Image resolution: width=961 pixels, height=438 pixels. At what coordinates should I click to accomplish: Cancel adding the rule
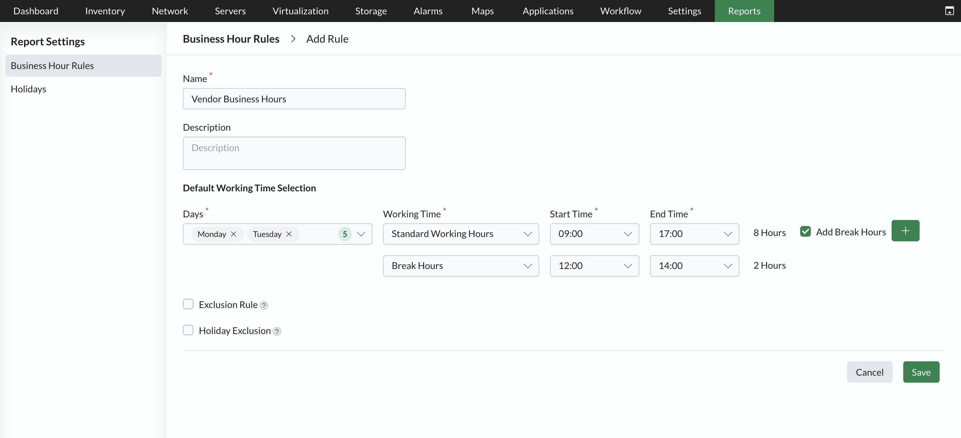click(x=869, y=372)
